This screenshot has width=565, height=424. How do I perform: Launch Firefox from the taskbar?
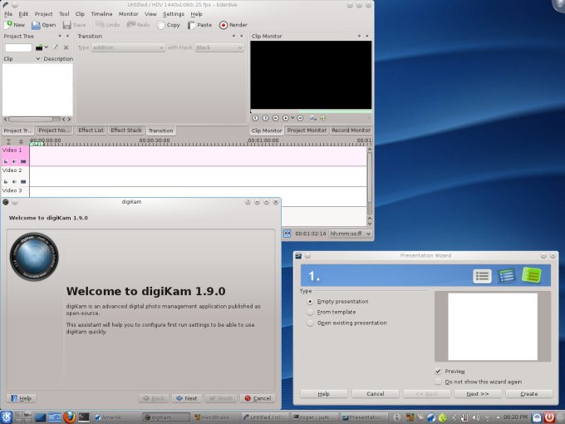tap(70, 416)
